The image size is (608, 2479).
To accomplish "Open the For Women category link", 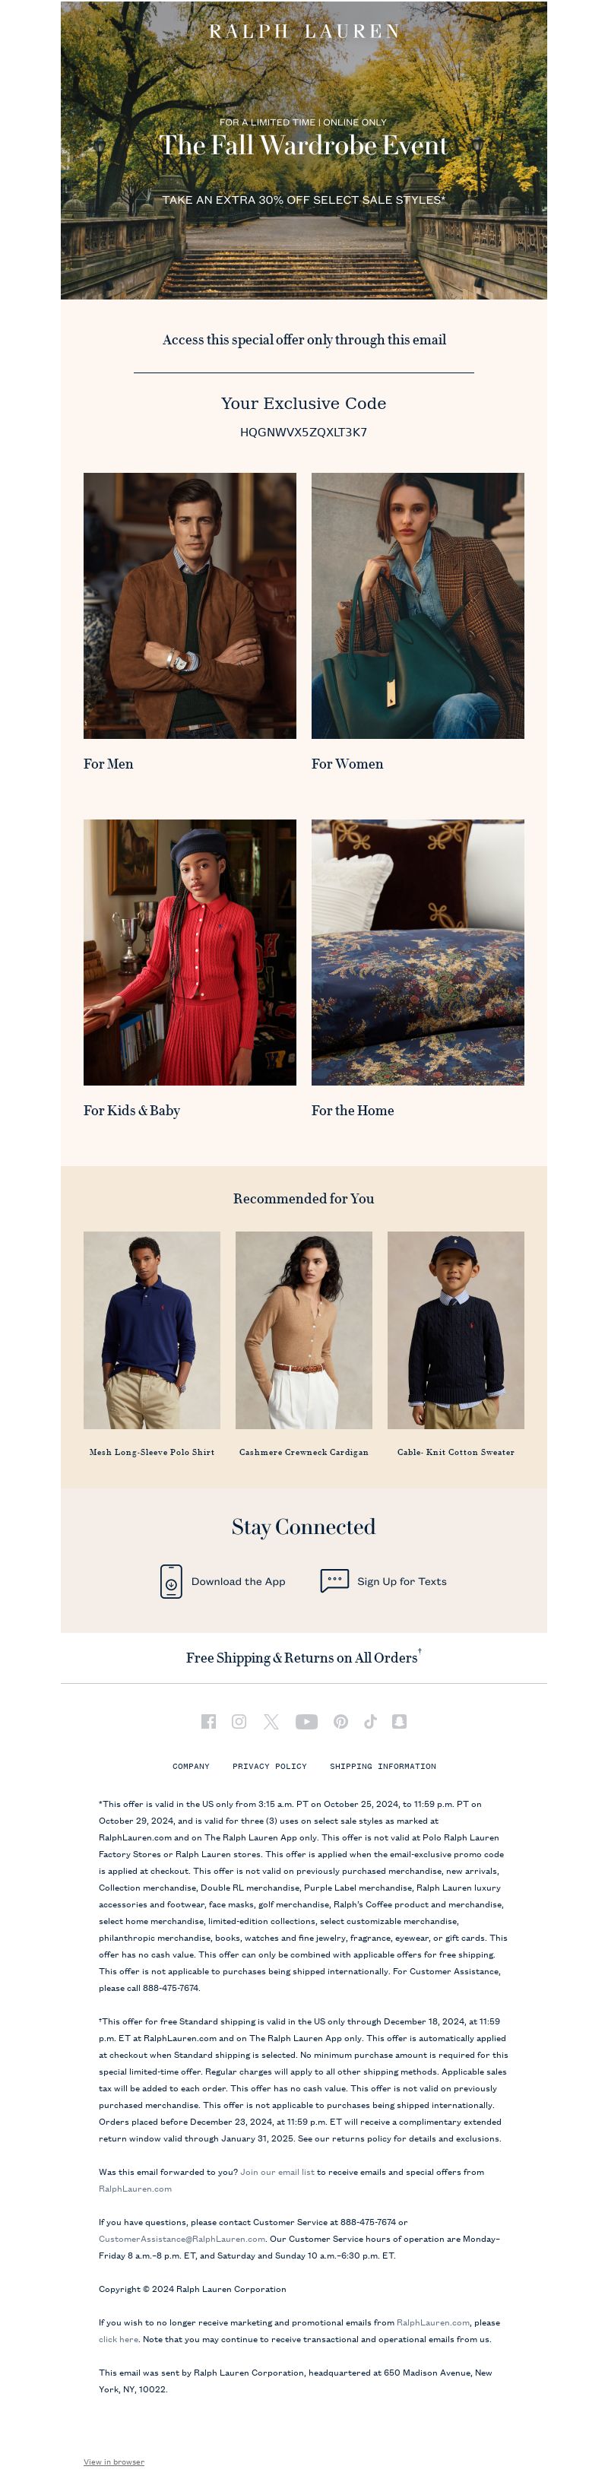I will coord(347,764).
